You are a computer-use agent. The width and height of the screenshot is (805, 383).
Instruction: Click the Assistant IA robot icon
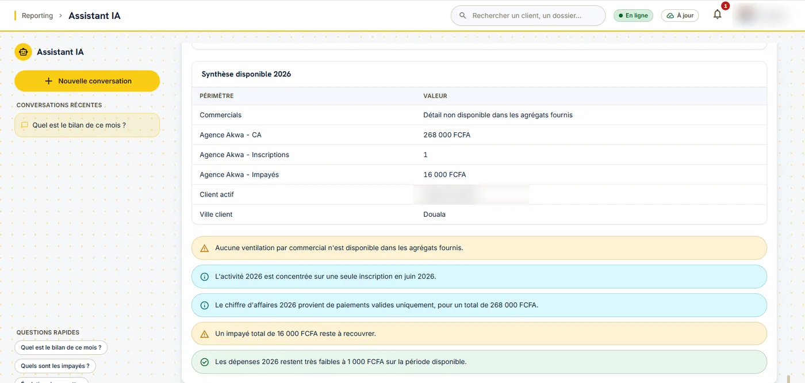pos(23,52)
